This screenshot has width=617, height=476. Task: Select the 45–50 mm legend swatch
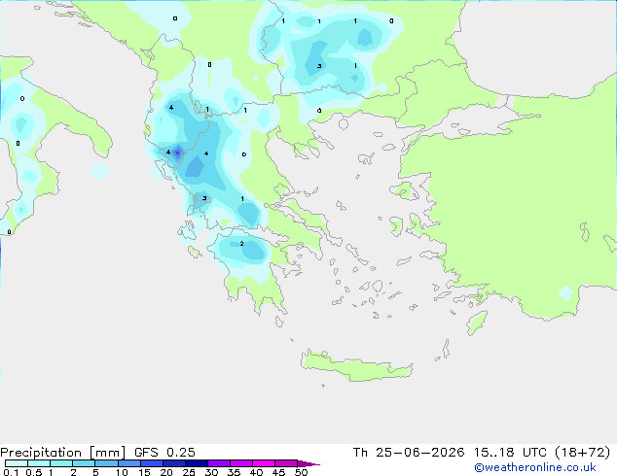click(286, 463)
